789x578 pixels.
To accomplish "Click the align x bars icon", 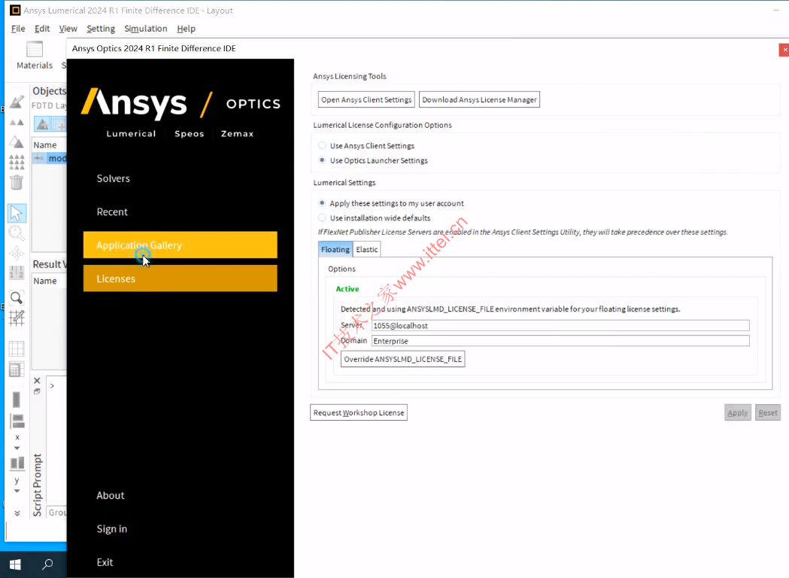I will tap(17, 421).
